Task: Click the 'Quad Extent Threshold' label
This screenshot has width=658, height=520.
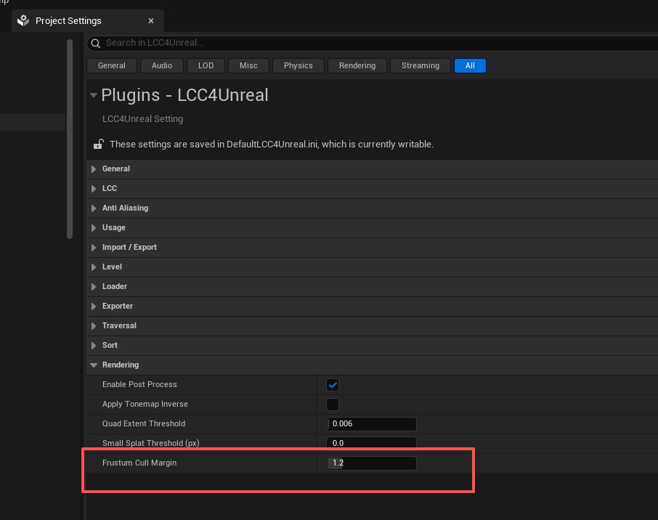Action: pos(144,424)
